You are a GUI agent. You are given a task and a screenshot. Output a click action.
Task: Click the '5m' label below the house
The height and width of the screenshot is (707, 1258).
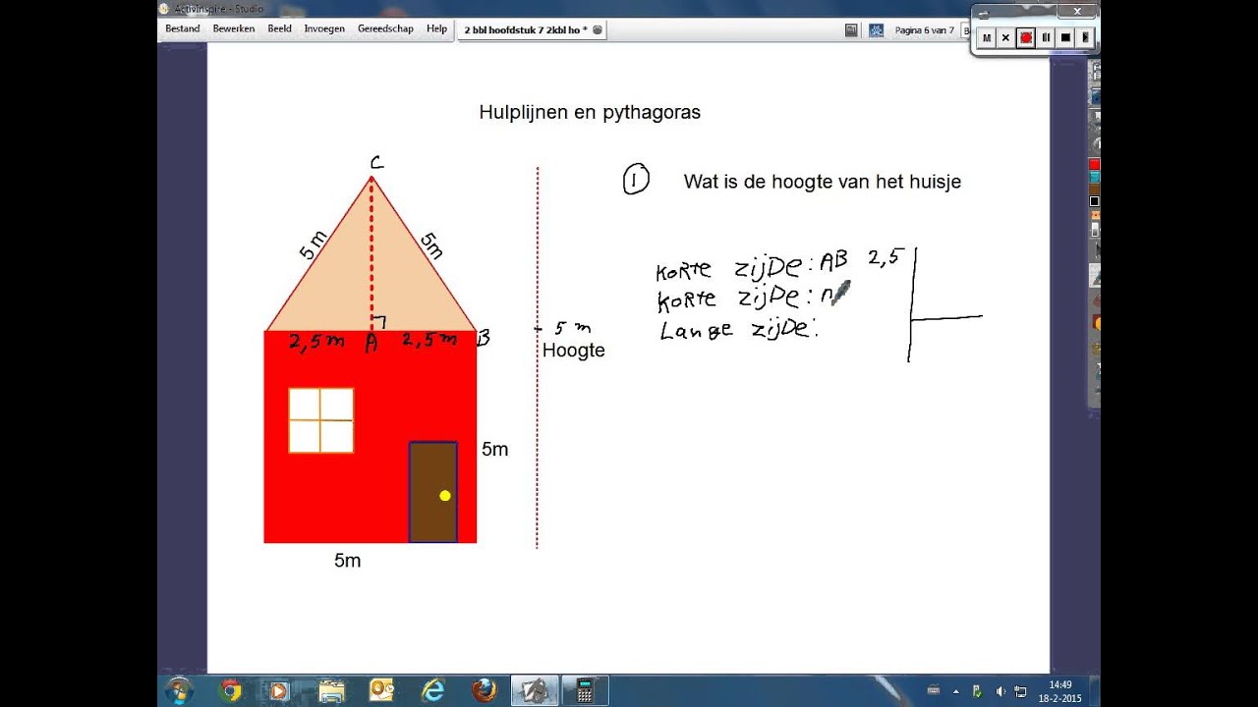click(x=347, y=561)
